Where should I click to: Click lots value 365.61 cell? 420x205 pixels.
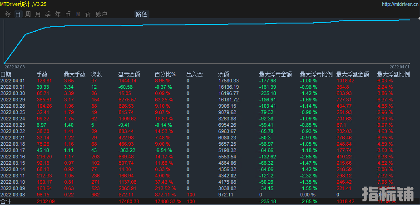pos(44,100)
